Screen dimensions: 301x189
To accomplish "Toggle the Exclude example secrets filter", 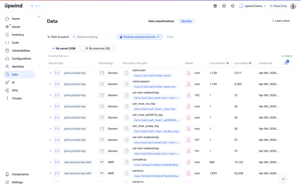I will pyautogui.click(x=139, y=37).
